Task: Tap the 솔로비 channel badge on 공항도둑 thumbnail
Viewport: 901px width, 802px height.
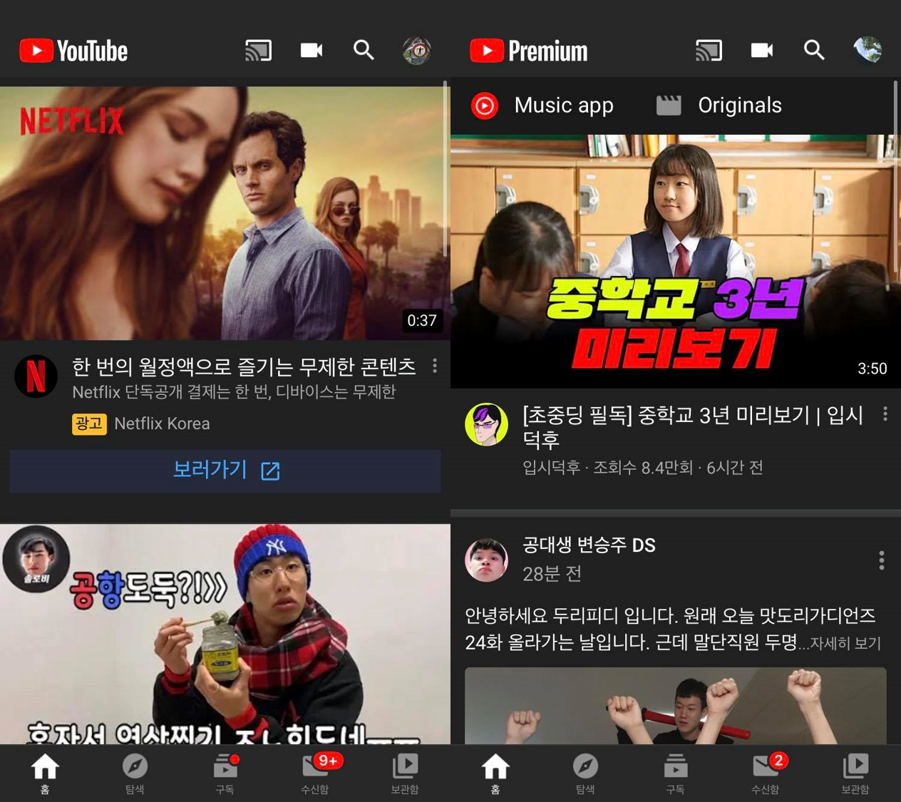Action: click(36, 560)
